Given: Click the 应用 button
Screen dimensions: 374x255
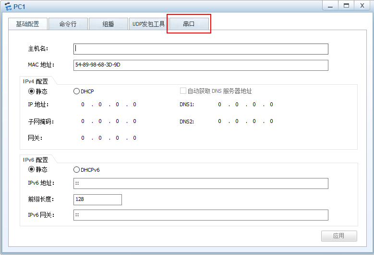Looking at the screenshot, I should [339, 236].
